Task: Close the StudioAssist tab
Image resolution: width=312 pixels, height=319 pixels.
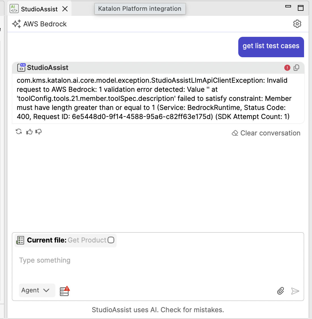Action: 65,9
